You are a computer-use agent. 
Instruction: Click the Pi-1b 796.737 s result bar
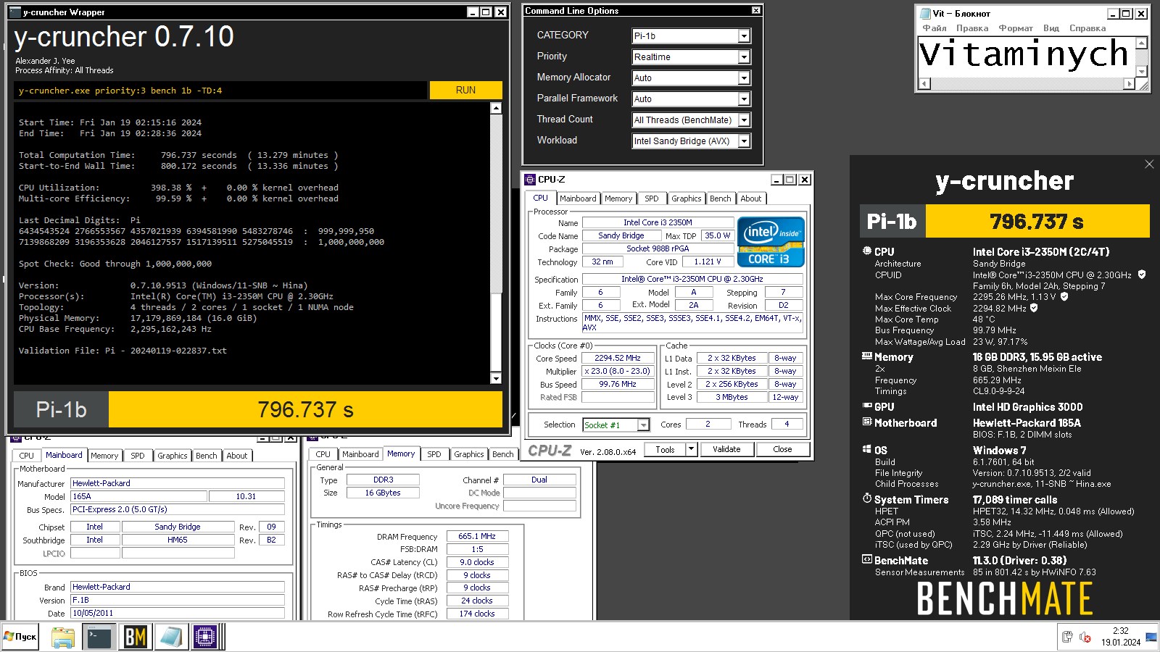[258, 409]
